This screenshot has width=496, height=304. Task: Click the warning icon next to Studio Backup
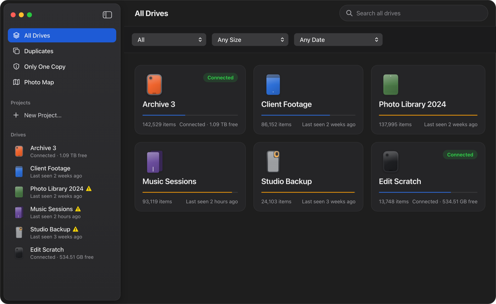click(x=76, y=229)
